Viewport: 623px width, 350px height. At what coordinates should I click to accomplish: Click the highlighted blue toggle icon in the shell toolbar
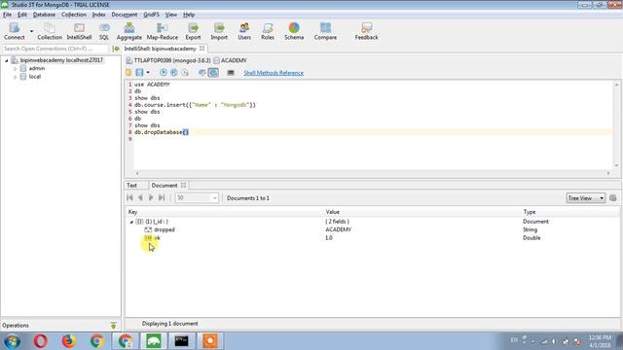pyautogui.click(x=213, y=73)
